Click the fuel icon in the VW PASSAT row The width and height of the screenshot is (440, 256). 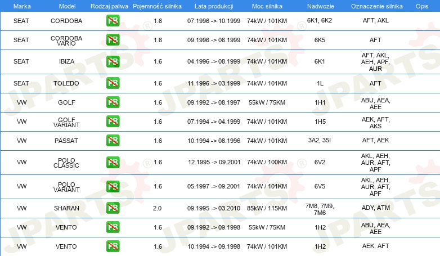[x=113, y=140]
